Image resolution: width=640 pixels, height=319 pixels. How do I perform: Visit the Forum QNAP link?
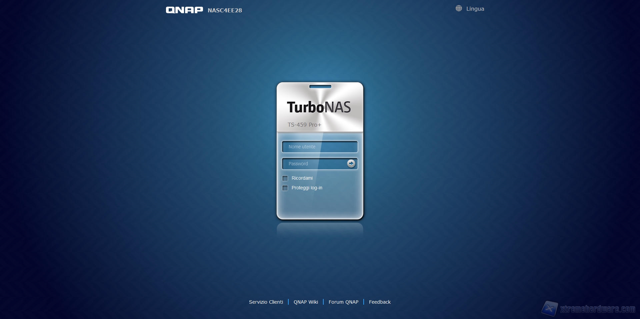(343, 302)
